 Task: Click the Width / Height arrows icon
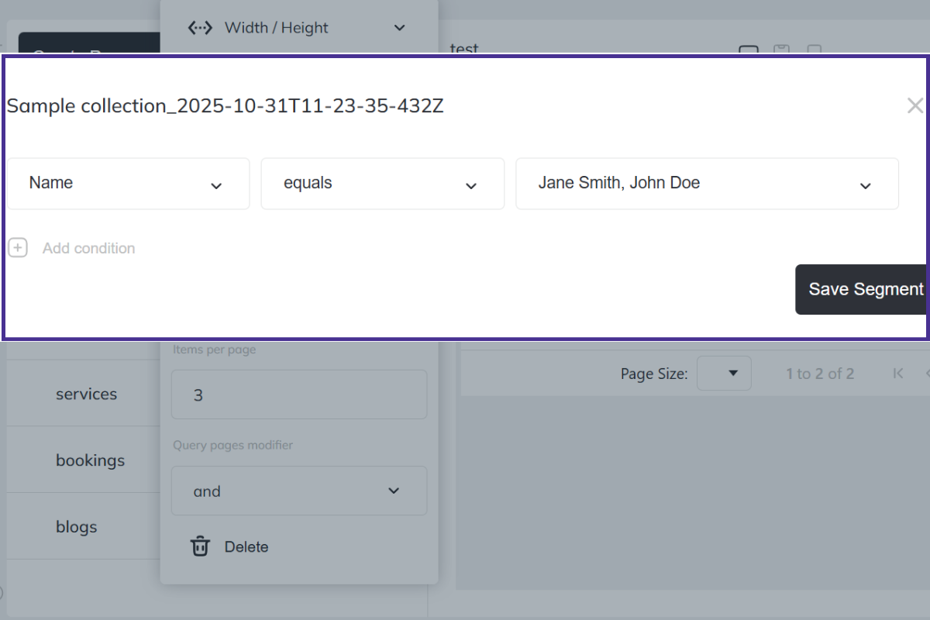(201, 28)
